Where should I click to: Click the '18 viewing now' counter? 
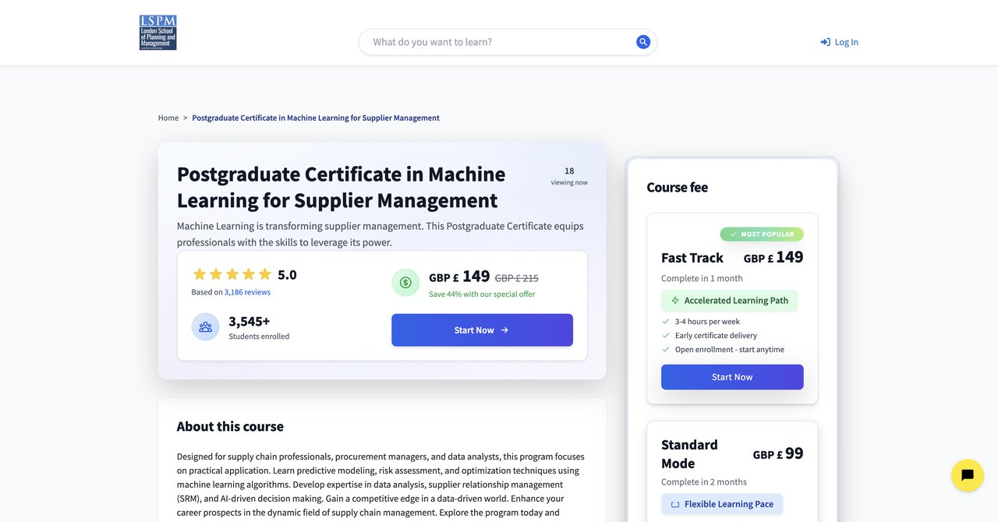(x=569, y=176)
